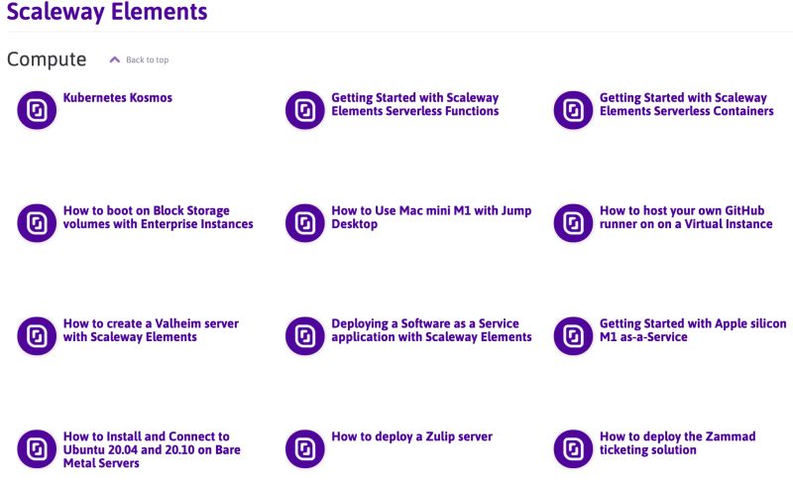Image resolution: width=793 pixels, height=491 pixels.
Task: Click the icon beside Software as a Service tutorial
Action: pos(305,335)
